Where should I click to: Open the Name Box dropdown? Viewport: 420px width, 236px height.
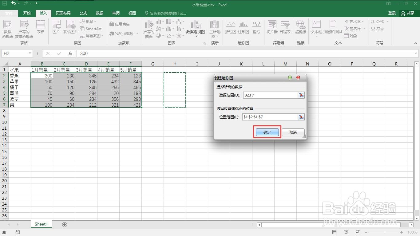coord(30,53)
